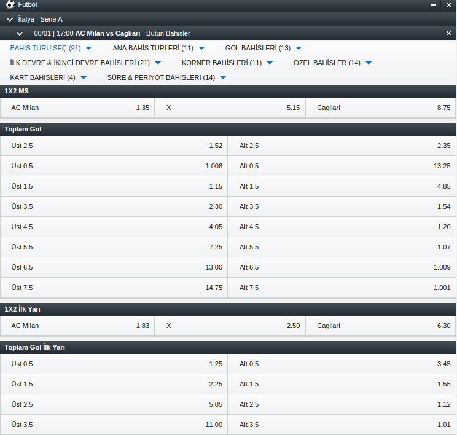Select draw X 5.15 in 1X2 MS
This screenshot has height=435, width=457.
(230, 108)
